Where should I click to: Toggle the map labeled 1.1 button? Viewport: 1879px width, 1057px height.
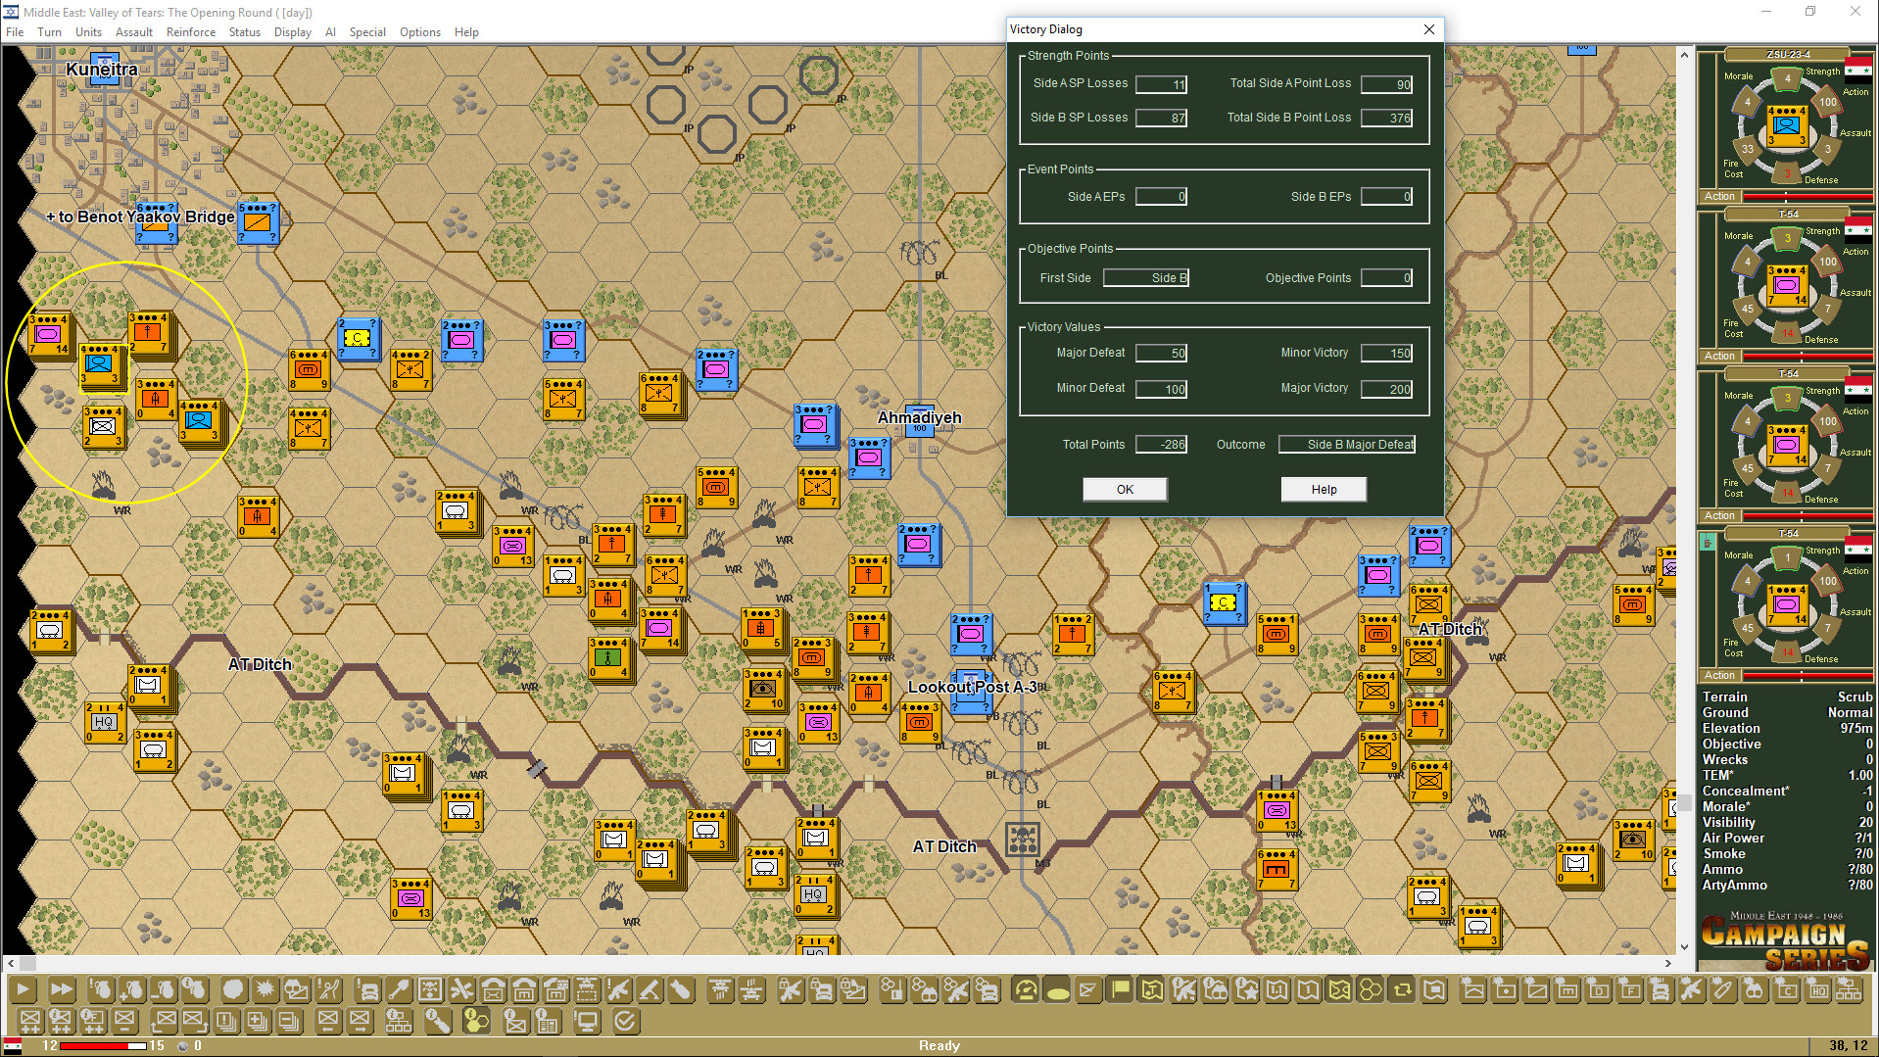pyautogui.click(x=1277, y=989)
